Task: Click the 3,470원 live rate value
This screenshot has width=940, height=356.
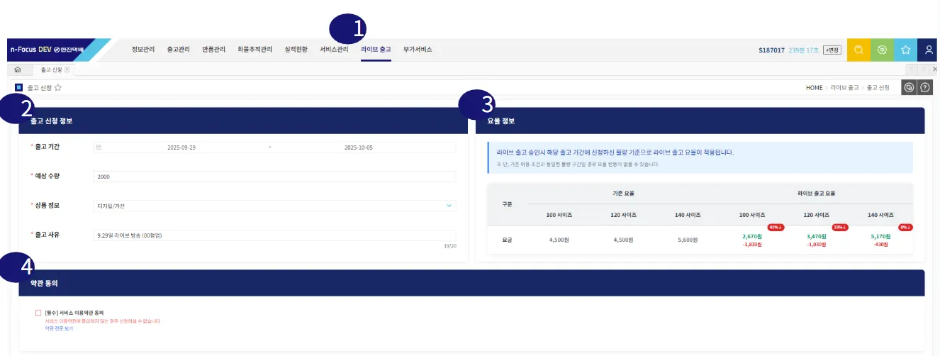Action: (817, 236)
